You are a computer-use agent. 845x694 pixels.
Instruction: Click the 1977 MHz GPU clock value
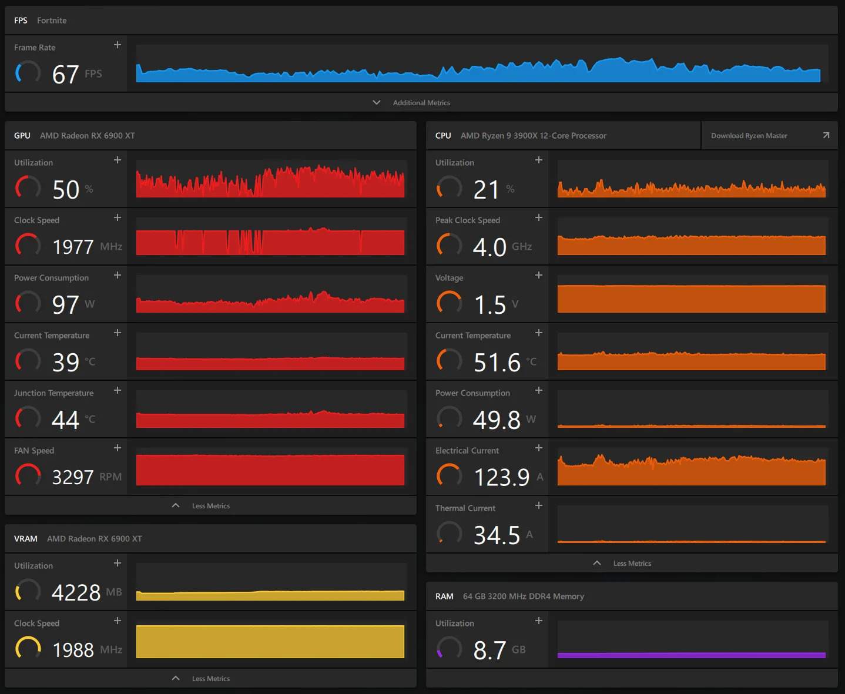pos(87,247)
